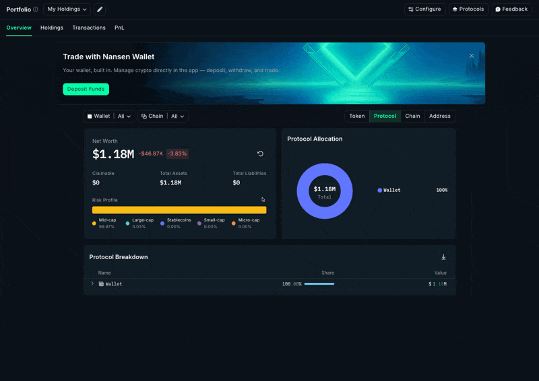Close the Nansen Wallet banner

472,56
